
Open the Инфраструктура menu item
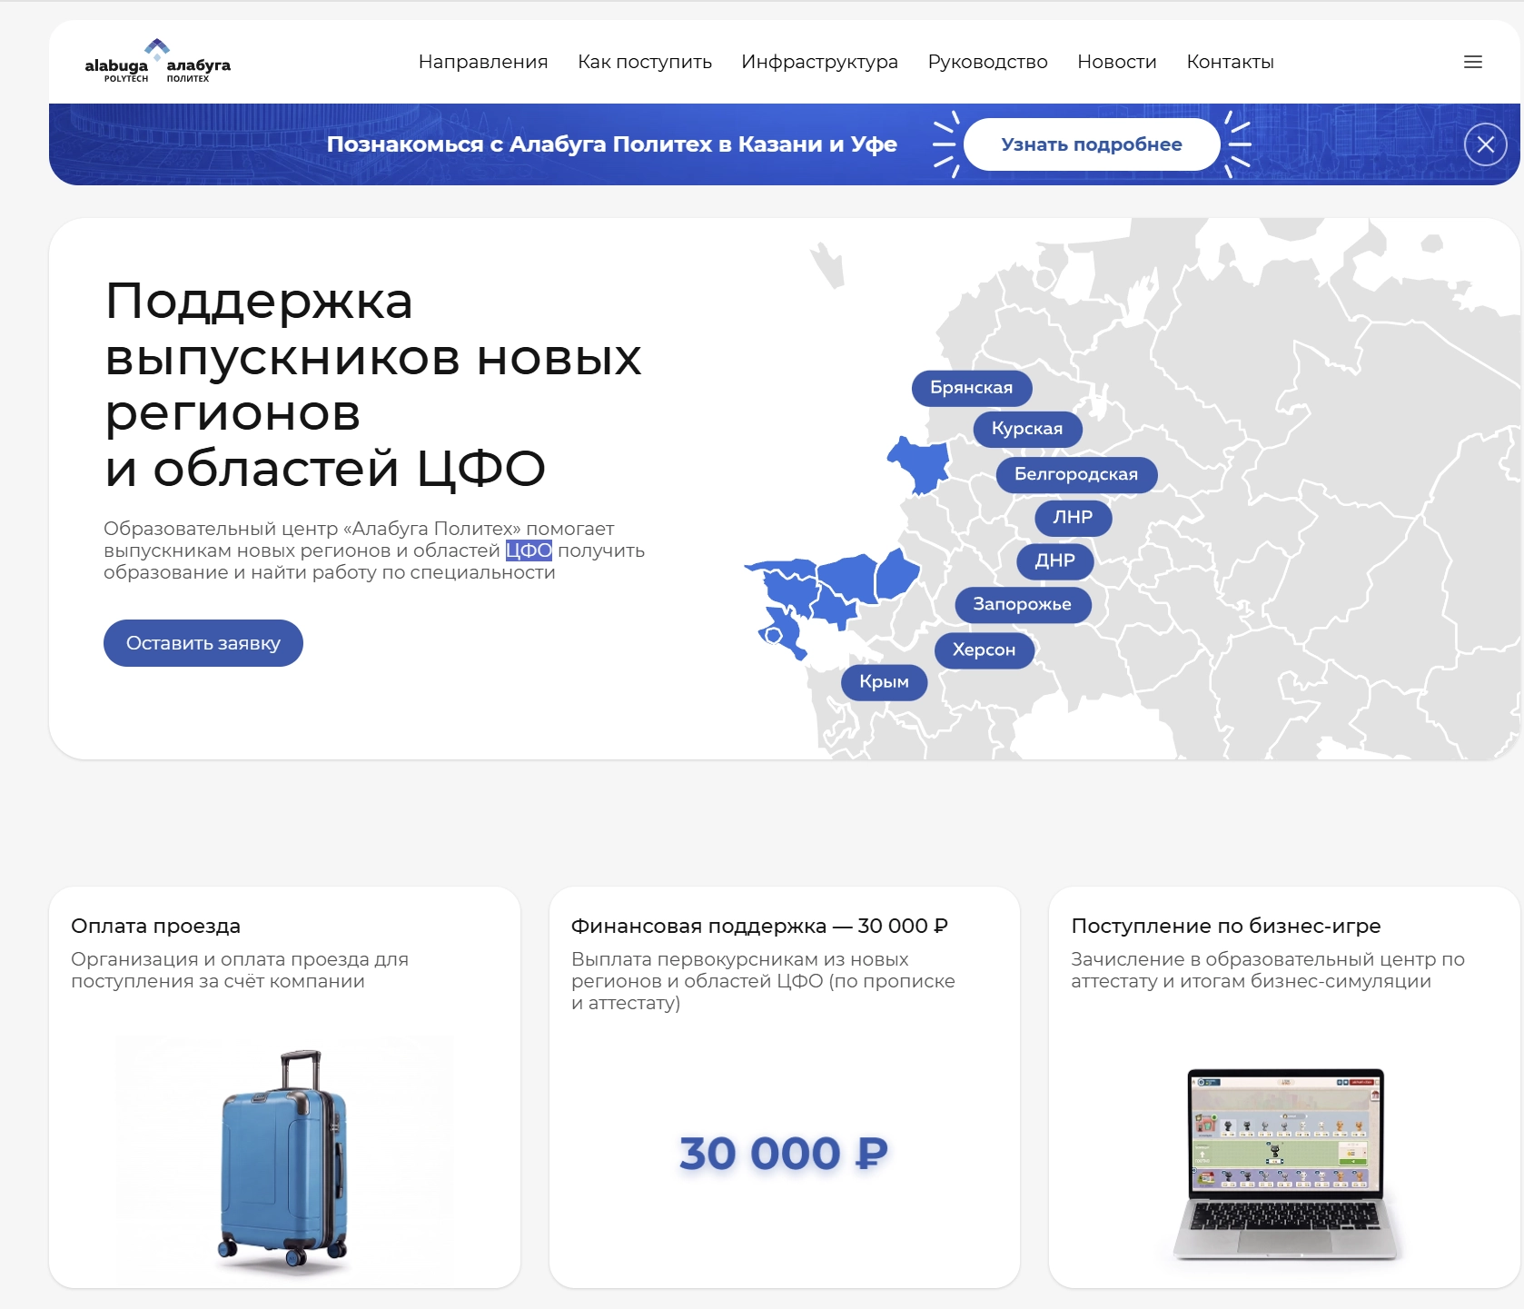coord(819,62)
